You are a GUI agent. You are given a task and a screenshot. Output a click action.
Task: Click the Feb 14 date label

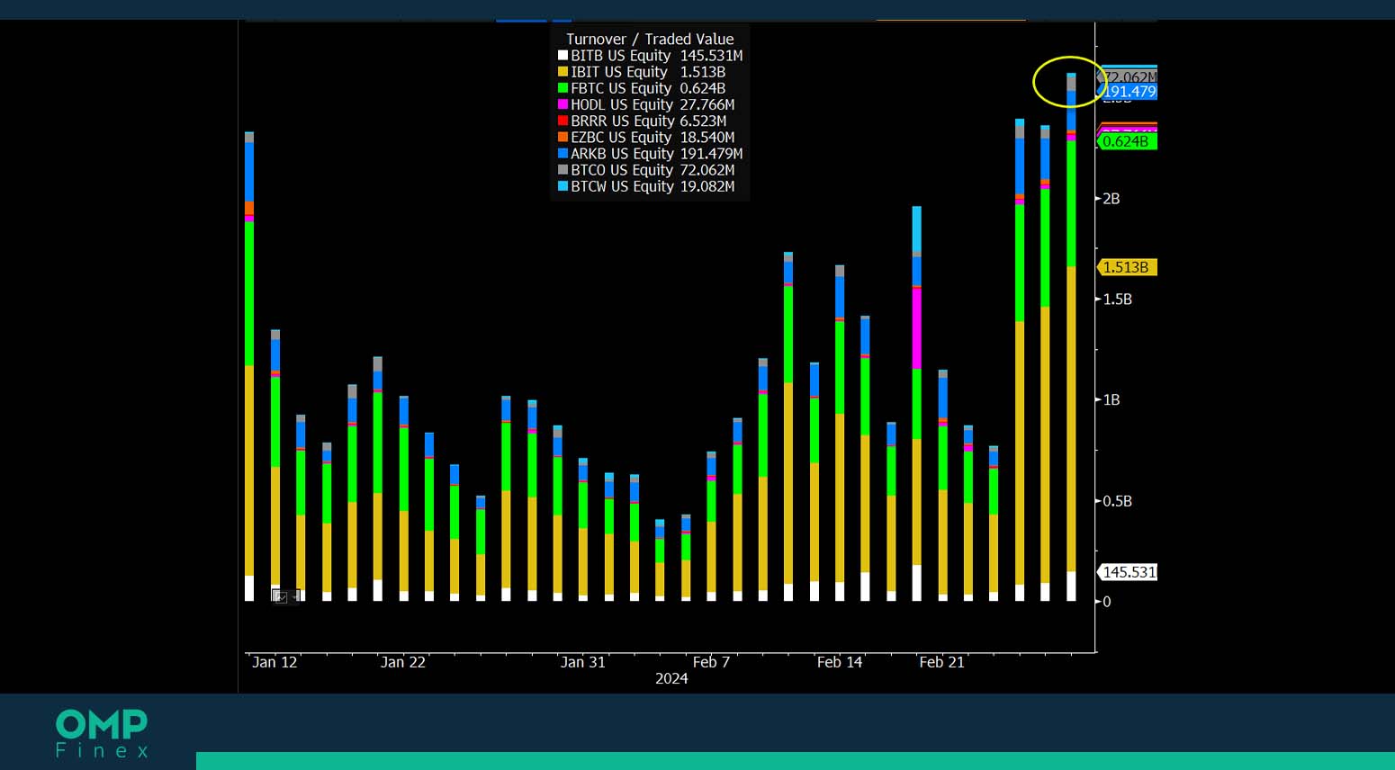pyautogui.click(x=840, y=662)
